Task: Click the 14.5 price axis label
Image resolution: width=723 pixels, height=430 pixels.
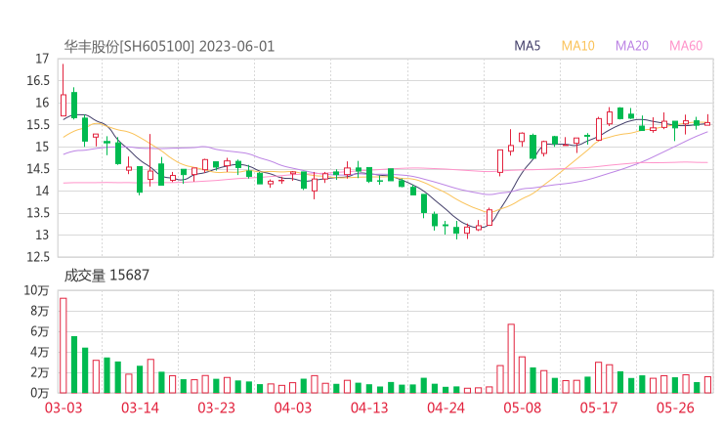Action: click(38, 169)
